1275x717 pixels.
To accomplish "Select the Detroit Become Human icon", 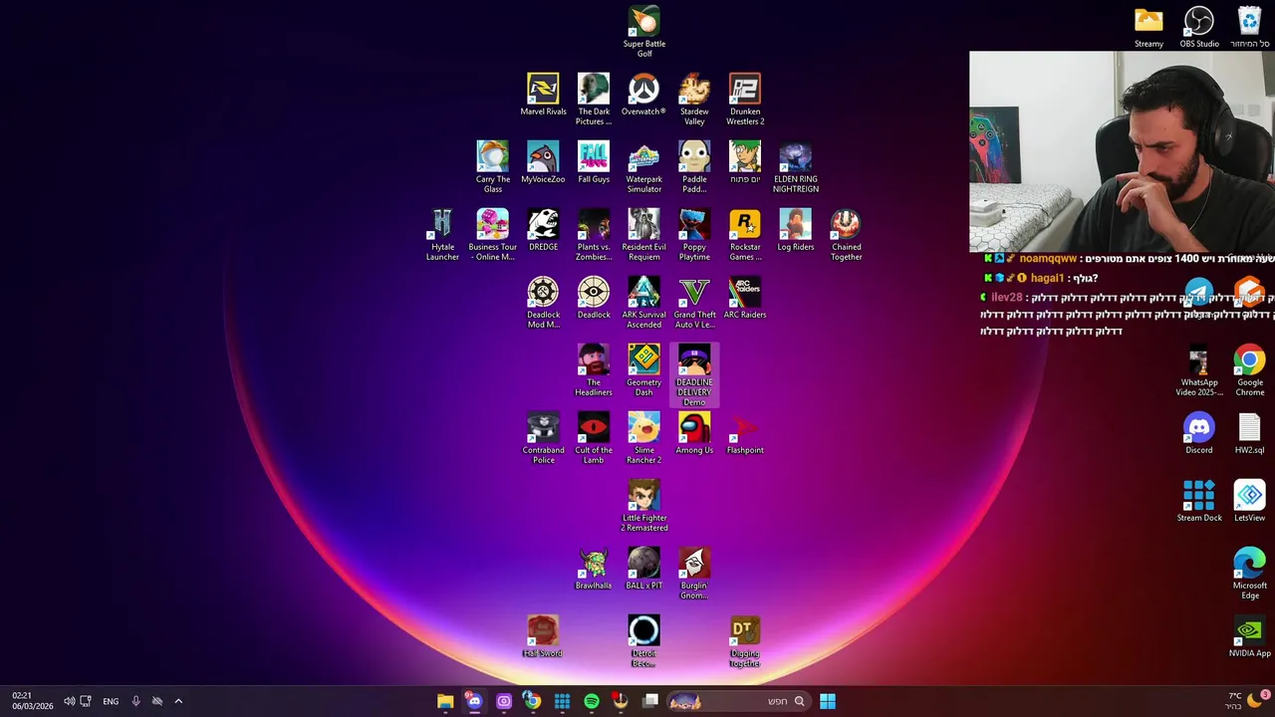I will pos(643,641).
